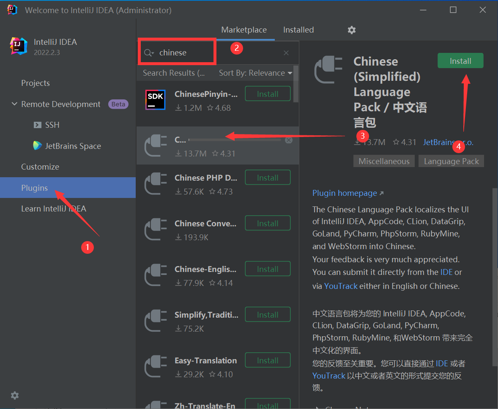498x409 pixels.
Task: Click the ChinesePinyin SDK plugin icon
Action: click(x=155, y=100)
